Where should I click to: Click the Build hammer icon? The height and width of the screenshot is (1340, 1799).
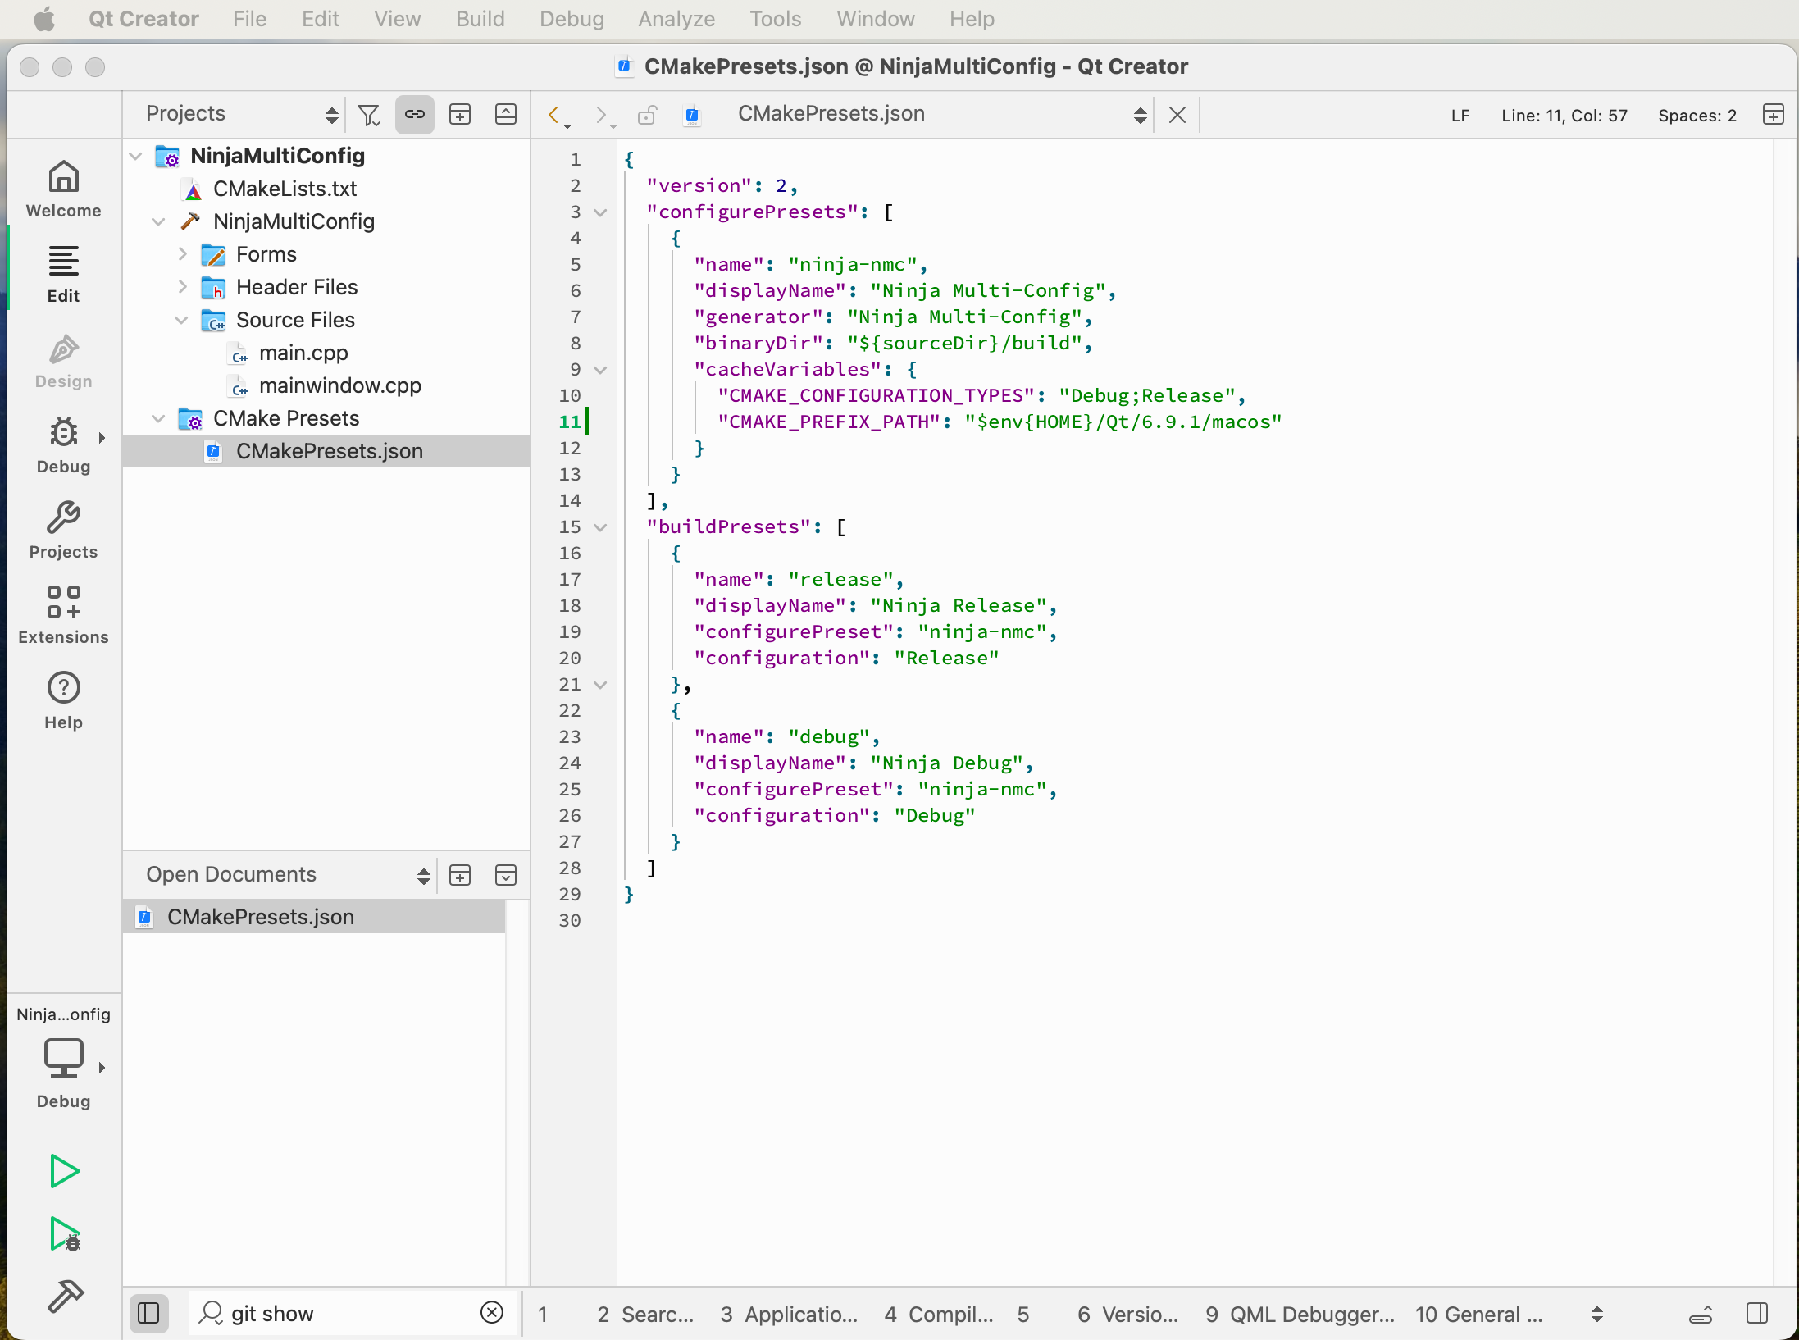click(x=64, y=1296)
